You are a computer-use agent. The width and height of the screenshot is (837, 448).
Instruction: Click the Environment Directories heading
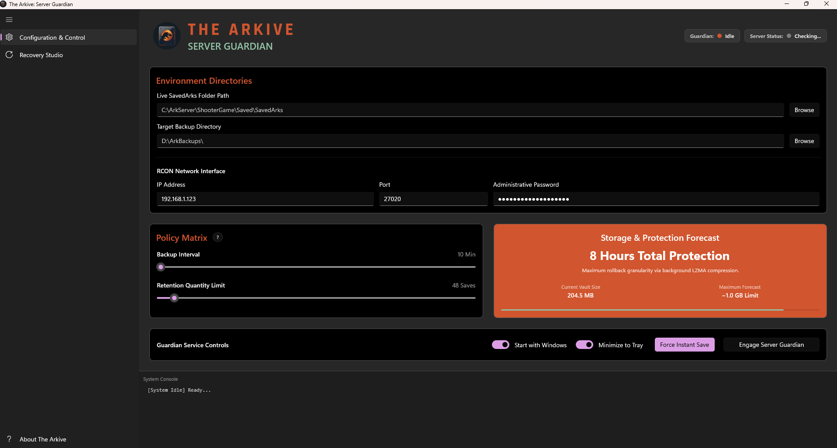204,81
